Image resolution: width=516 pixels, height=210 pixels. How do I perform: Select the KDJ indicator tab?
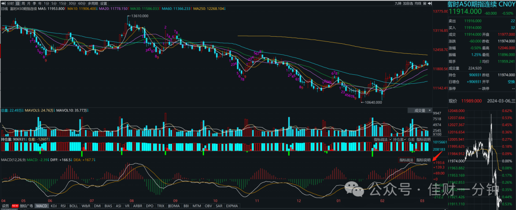point(54,206)
